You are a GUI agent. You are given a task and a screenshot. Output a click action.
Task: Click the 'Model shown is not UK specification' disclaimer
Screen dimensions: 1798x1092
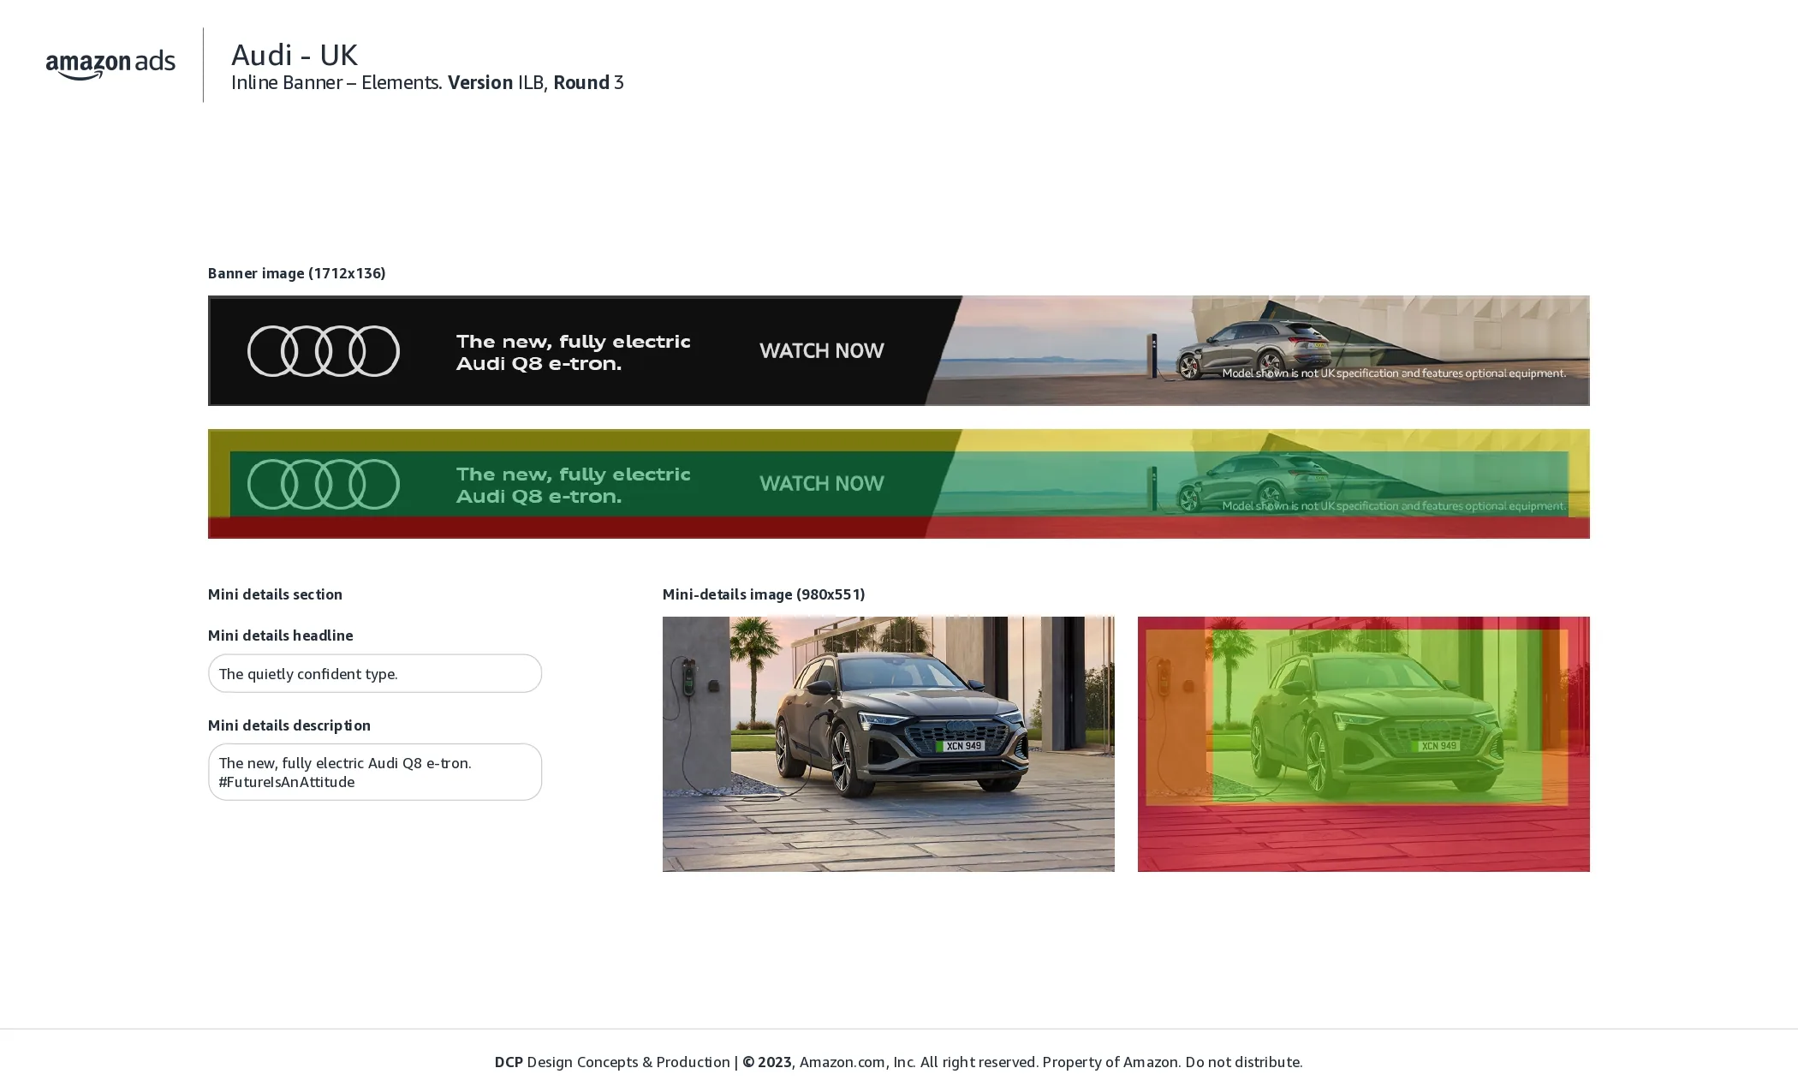1394,373
